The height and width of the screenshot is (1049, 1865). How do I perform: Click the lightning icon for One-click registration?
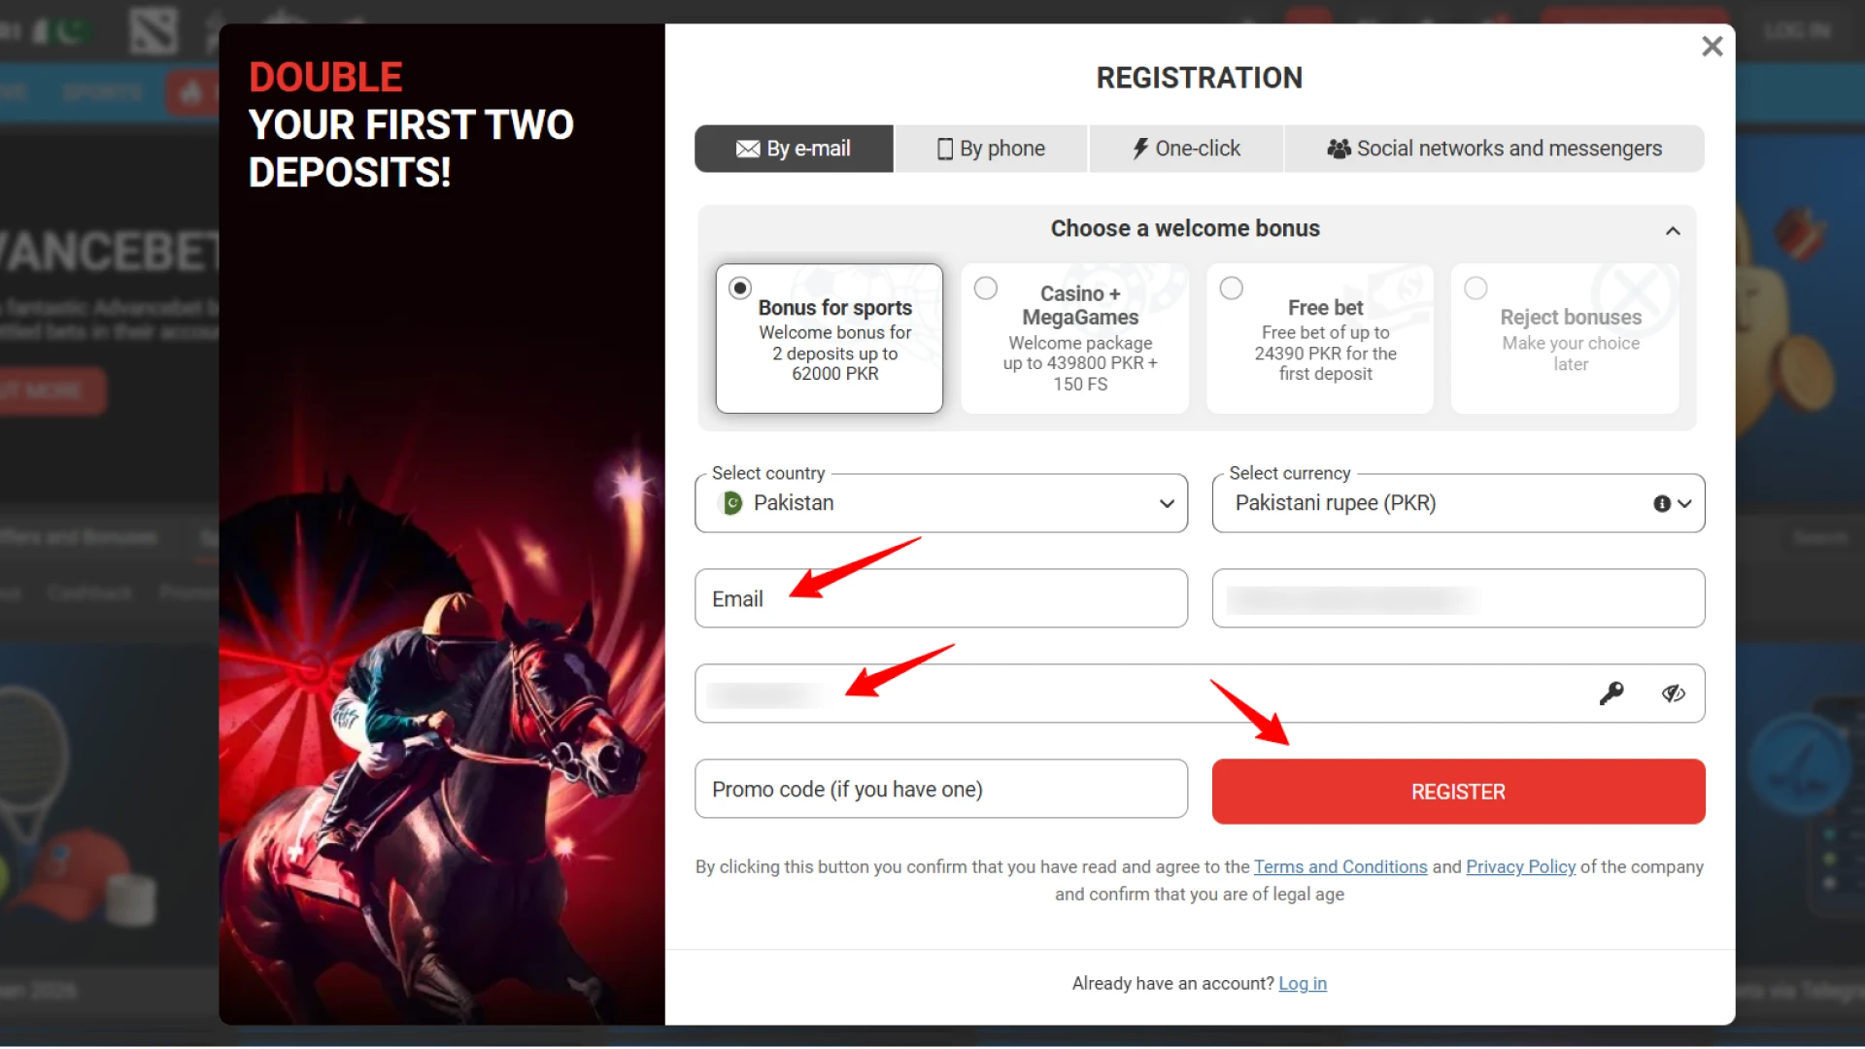(1140, 148)
